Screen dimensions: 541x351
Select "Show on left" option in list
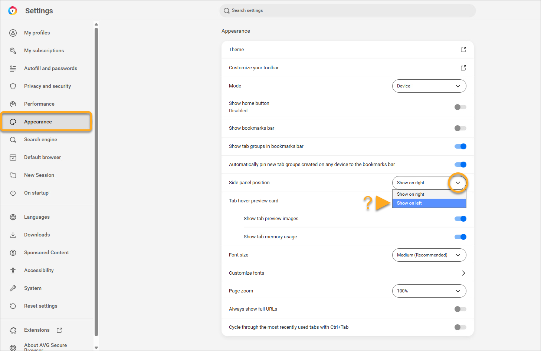429,203
